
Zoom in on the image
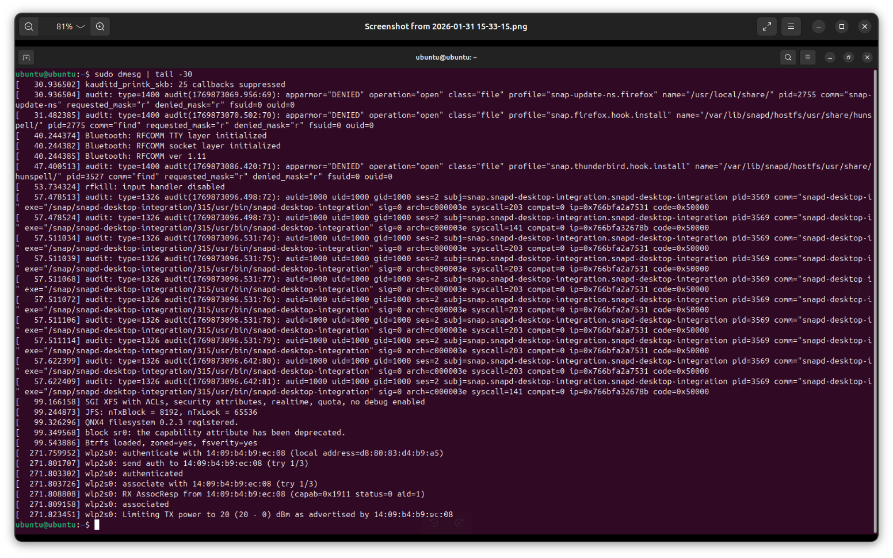(x=100, y=26)
